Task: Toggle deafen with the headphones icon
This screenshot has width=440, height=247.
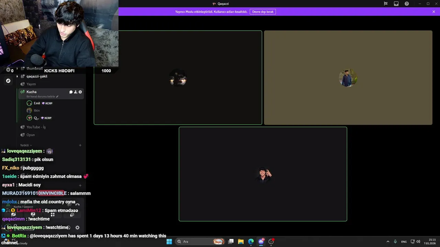Action: point(69,227)
